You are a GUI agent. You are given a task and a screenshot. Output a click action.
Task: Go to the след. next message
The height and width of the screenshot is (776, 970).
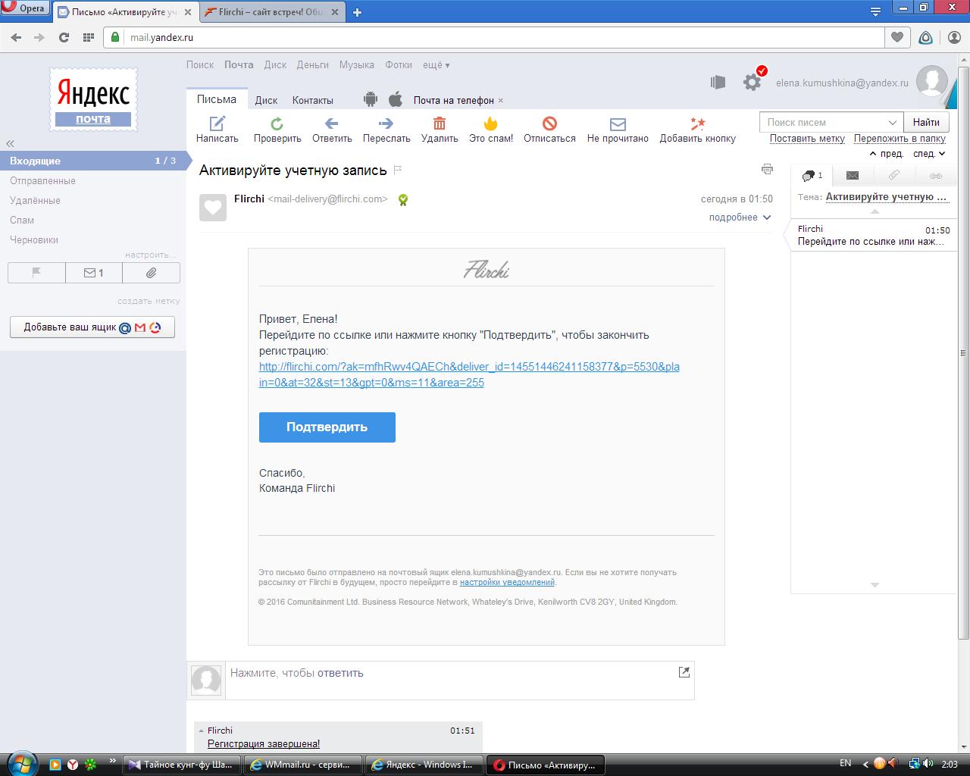(930, 154)
